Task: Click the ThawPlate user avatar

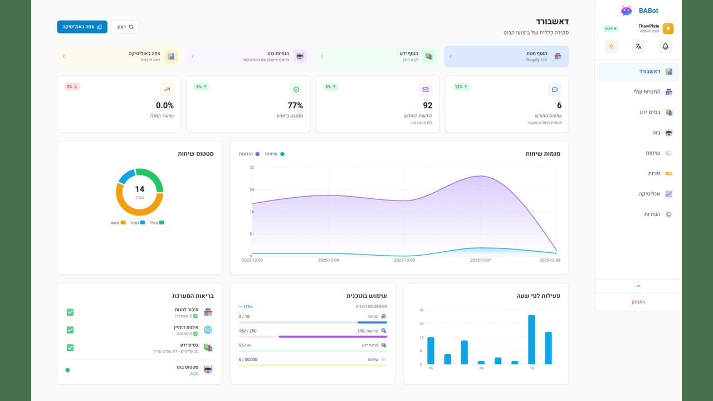Action: coord(668,28)
